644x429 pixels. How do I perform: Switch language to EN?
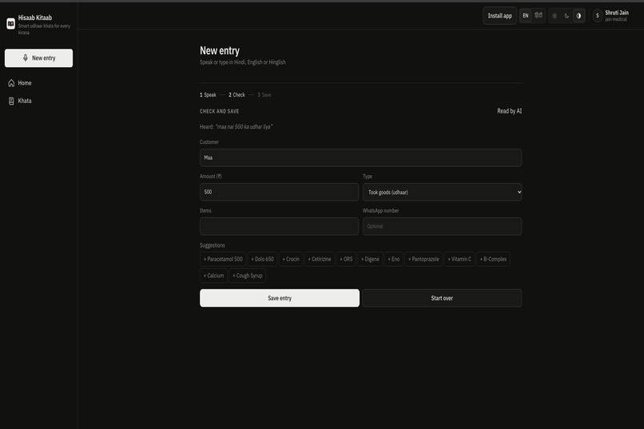pos(526,16)
